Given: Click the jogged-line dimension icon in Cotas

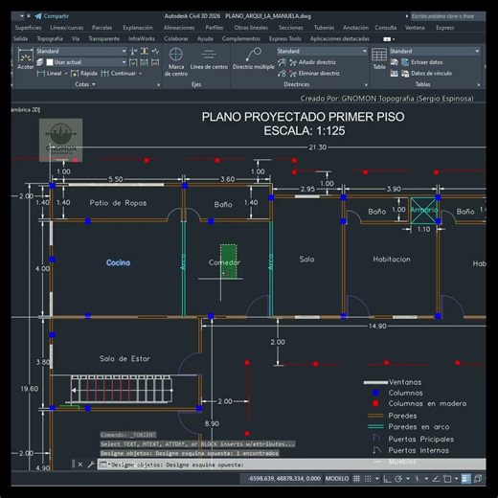Looking at the screenshot, I should coord(155,51).
